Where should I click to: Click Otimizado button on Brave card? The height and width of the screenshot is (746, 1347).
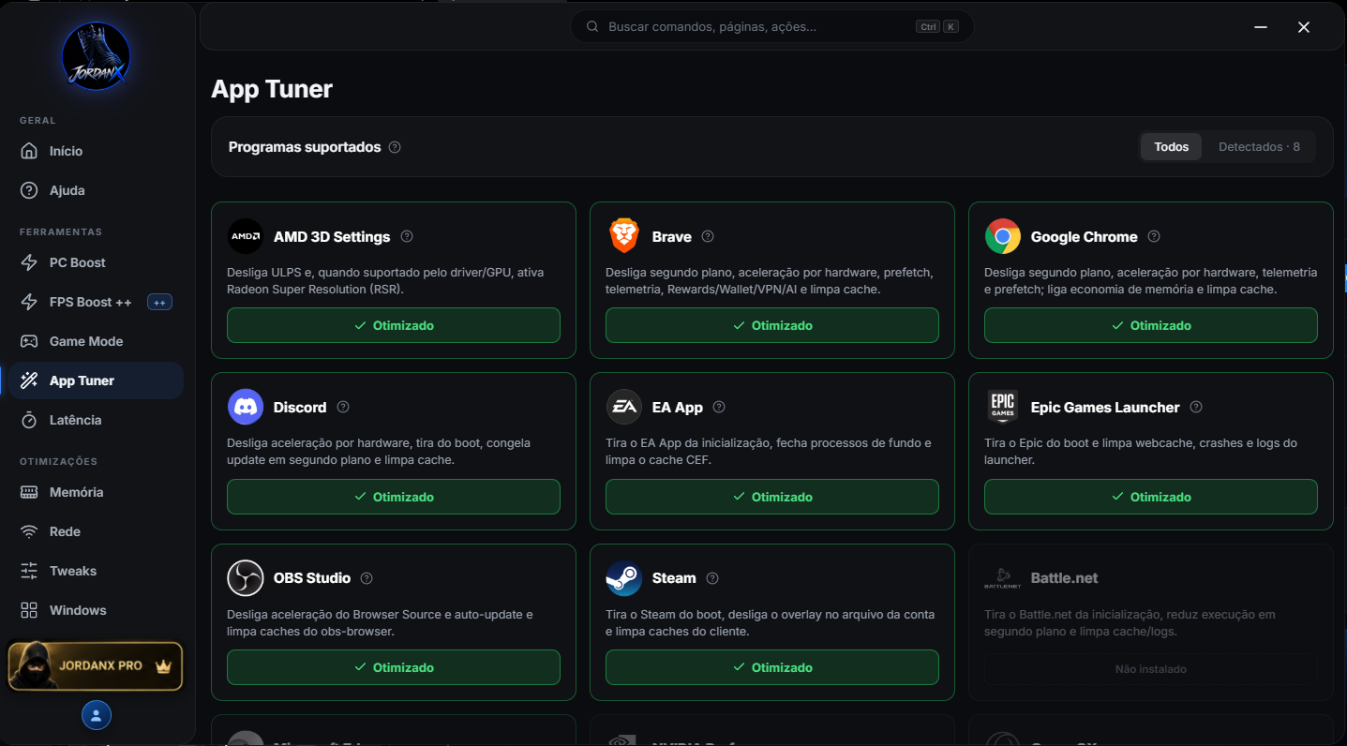pyautogui.click(x=772, y=325)
